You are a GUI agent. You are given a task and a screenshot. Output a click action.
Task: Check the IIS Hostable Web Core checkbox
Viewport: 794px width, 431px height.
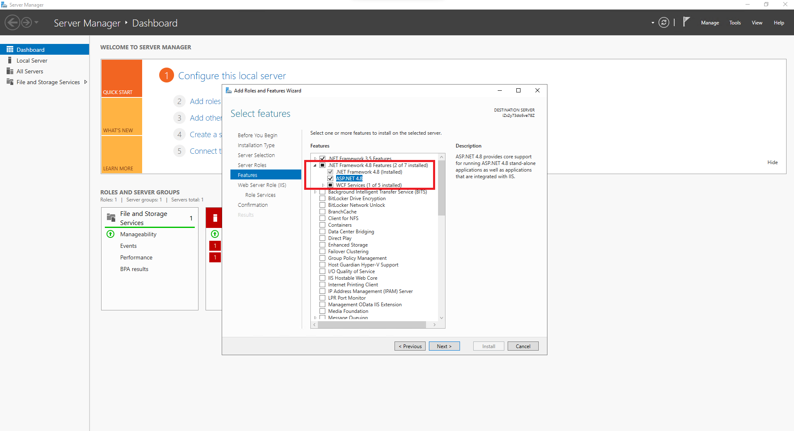(322, 278)
